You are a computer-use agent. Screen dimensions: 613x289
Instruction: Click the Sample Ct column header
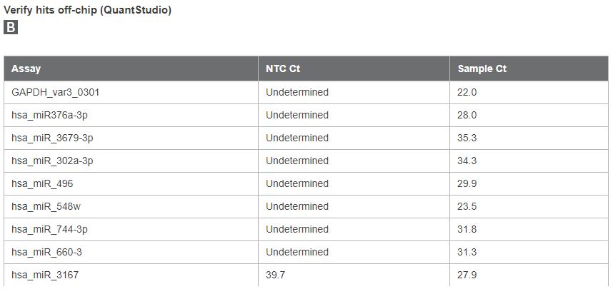click(x=482, y=69)
